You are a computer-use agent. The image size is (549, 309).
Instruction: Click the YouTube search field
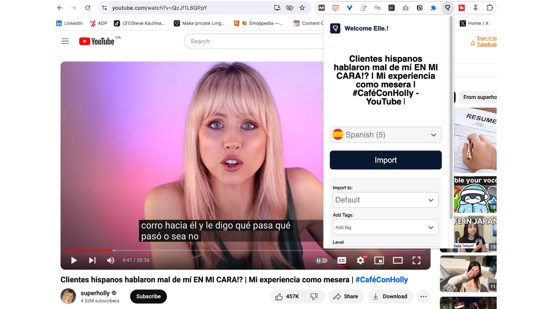tap(253, 41)
